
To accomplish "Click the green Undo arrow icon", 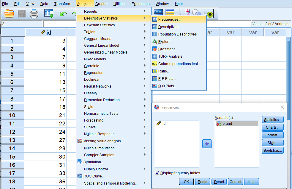I will (63, 14).
